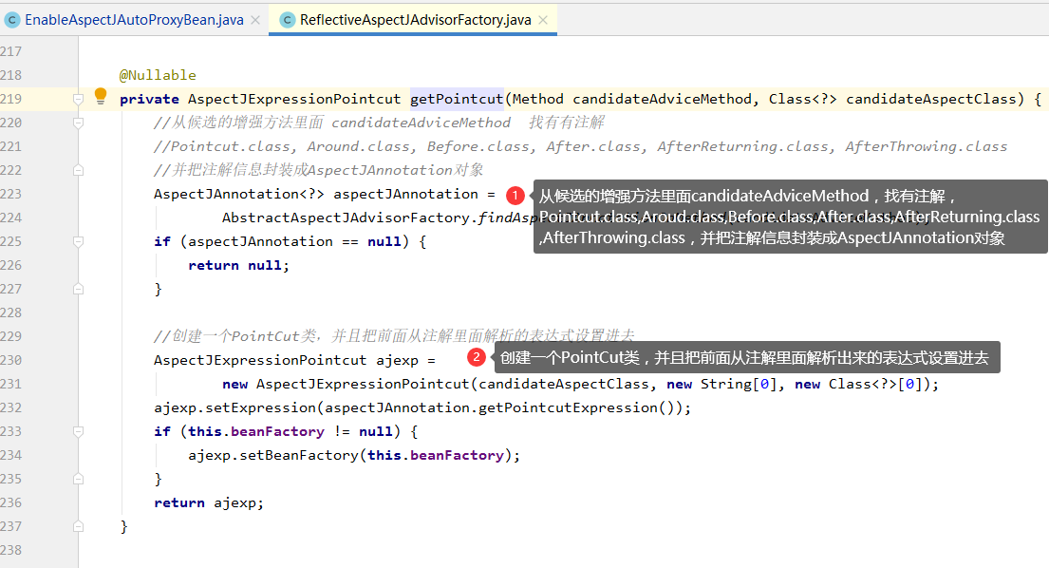Screen dimensions: 1049x568
Task: Click the 'ajexp =' variable declaration on line 230
Action: 405,360
